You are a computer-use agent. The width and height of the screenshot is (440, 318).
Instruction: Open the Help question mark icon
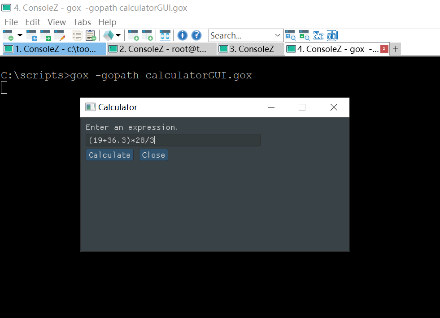tap(196, 35)
